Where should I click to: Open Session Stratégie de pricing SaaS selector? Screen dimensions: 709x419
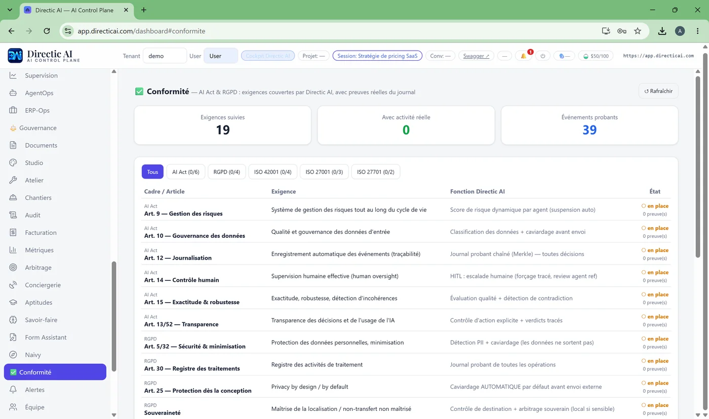pyautogui.click(x=377, y=56)
